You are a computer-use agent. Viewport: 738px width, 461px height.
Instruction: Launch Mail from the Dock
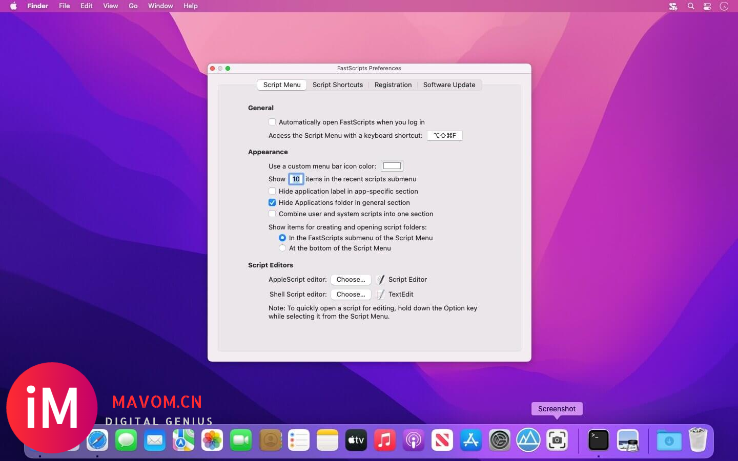coord(155,440)
